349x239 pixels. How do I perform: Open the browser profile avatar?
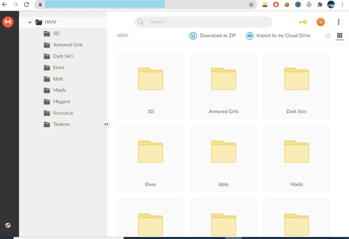point(331,4)
